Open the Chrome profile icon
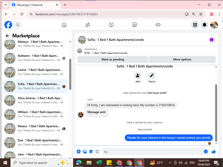Viewport: 223px width, 167px height. [x=212, y=14]
